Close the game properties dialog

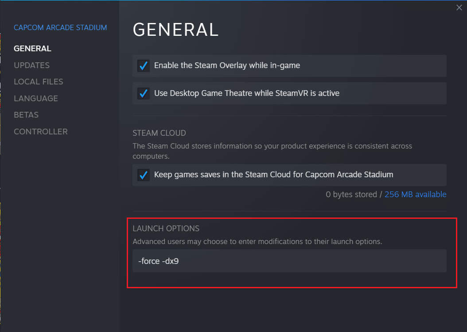point(459,8)
